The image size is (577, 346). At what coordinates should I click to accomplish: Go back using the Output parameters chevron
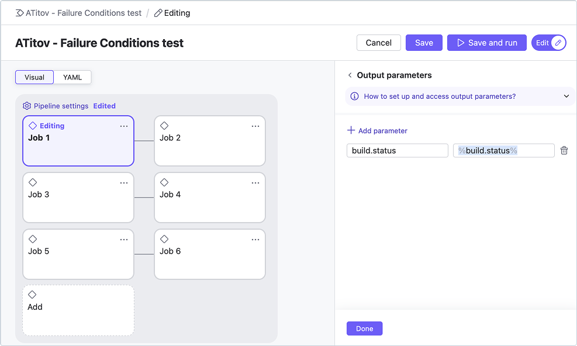coord(350,75)
